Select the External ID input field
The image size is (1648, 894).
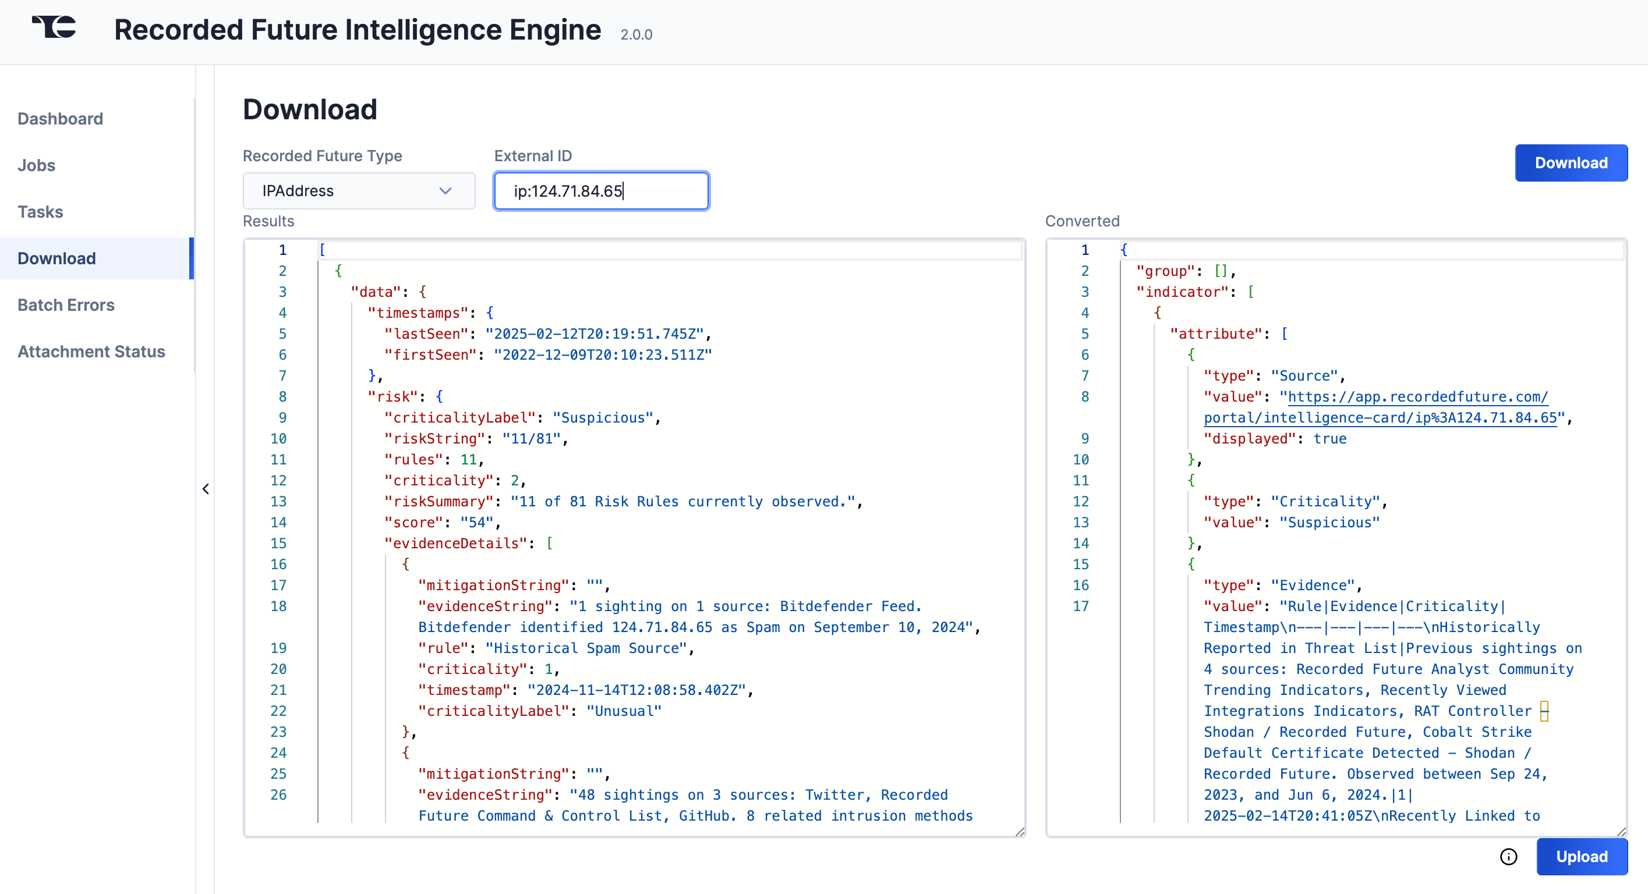[600, 190]
